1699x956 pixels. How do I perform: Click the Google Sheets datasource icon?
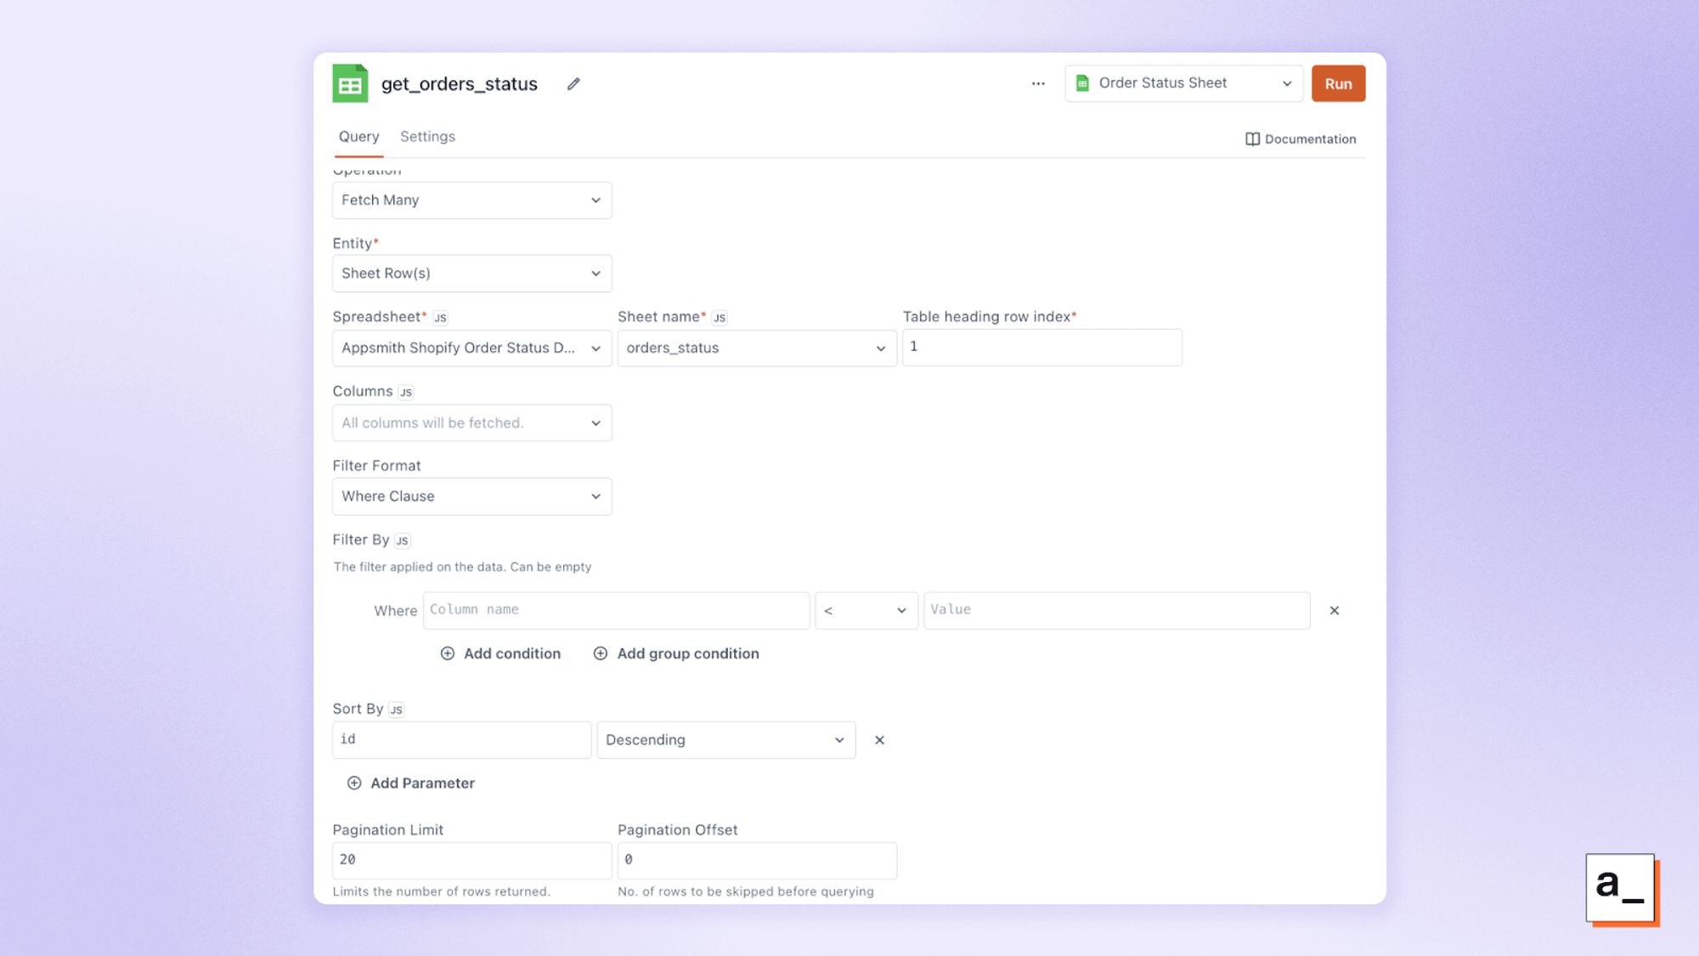(350, 83)
